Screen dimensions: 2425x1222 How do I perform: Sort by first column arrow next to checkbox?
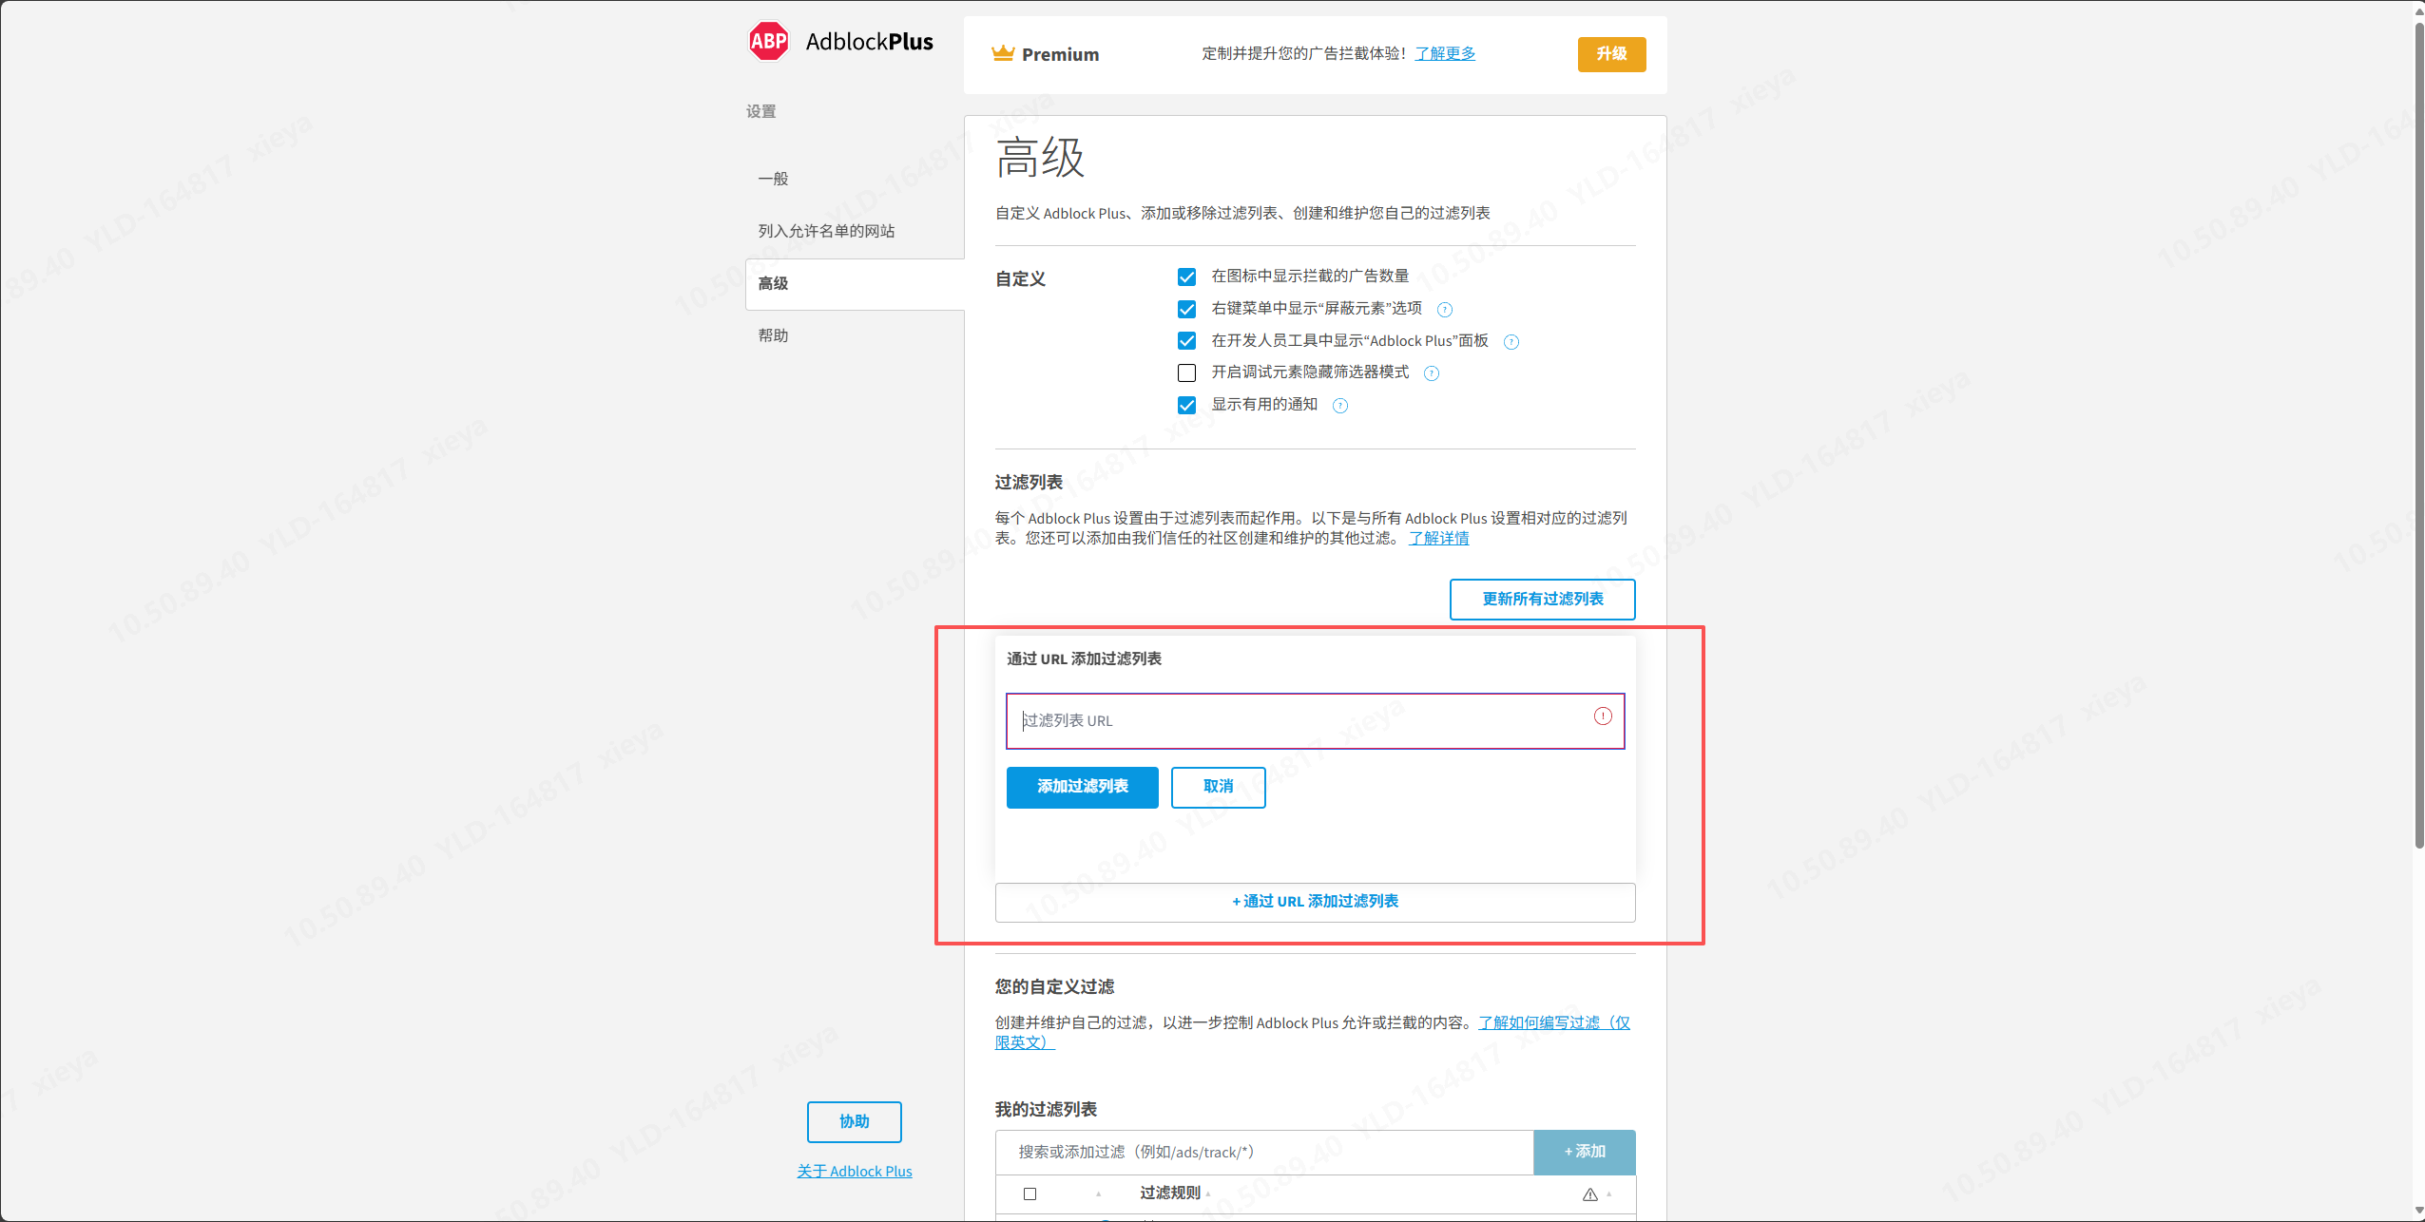[1099, 1194]
